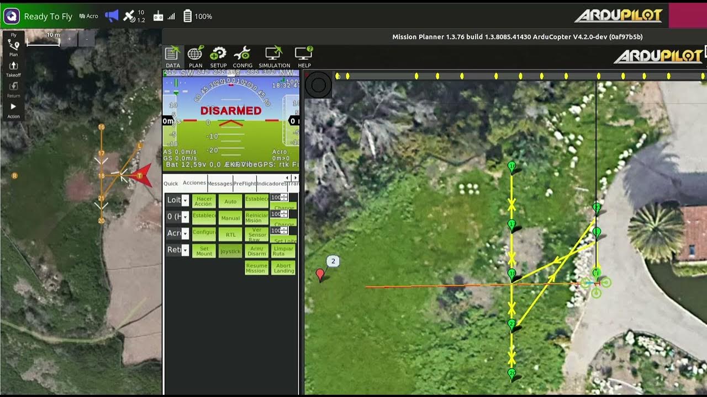This screenshot has height=397, width=707.
Task: Click third stepper field above Set Loiter
Action: [x=279, y=230]
